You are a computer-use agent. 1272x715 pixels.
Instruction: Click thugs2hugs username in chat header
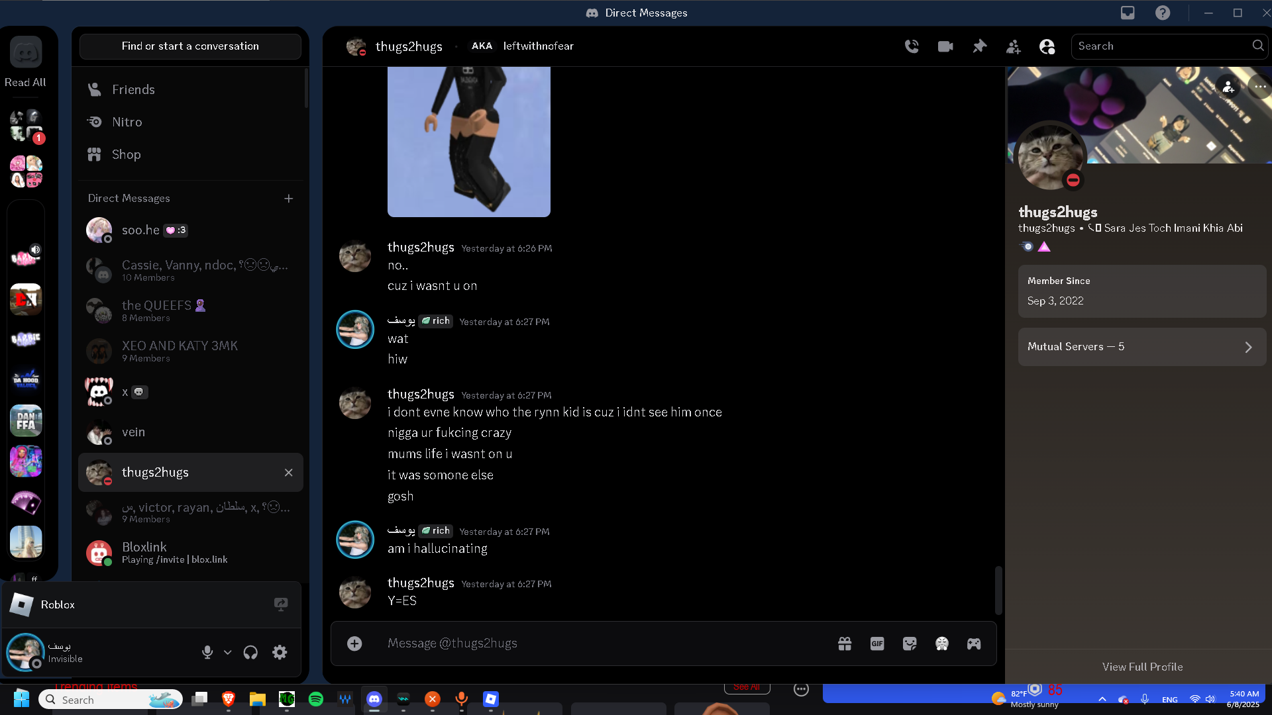click(x=409, y=46)
